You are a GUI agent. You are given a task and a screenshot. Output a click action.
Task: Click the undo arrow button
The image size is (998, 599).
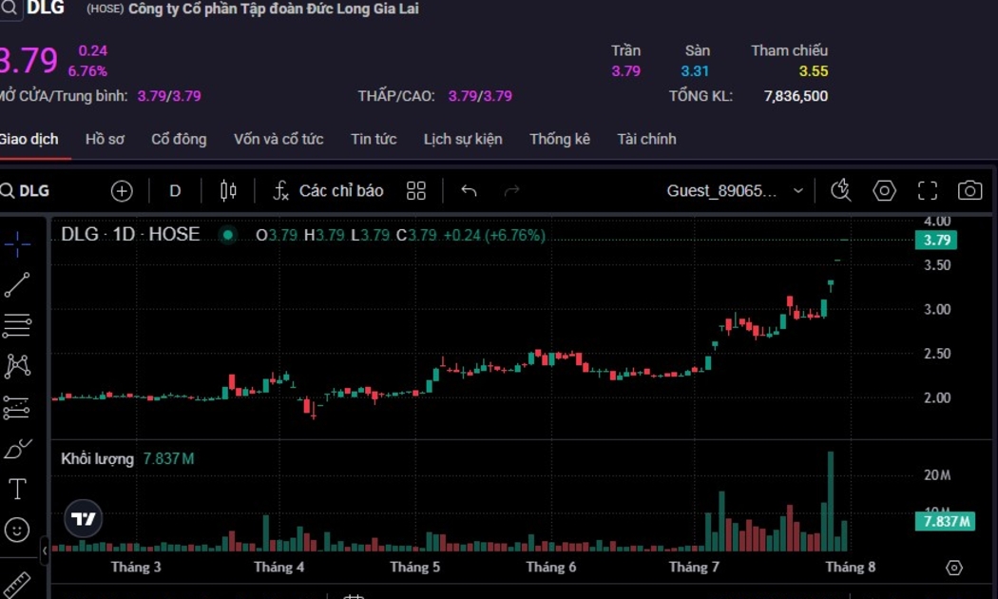tap(469, 191)
